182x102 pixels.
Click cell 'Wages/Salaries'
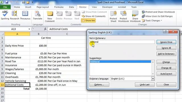coord(17,69)
